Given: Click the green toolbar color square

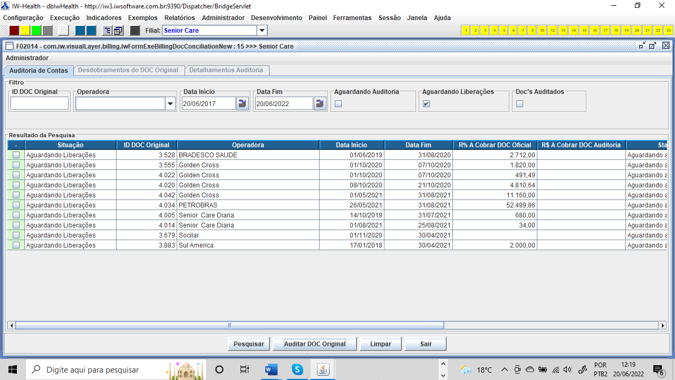Looking at the screenshot, I should 36,30.
